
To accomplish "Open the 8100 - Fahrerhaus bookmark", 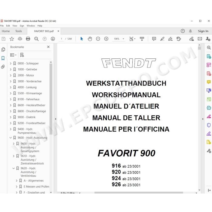I will click(28, 99).
